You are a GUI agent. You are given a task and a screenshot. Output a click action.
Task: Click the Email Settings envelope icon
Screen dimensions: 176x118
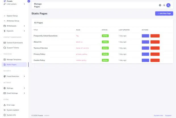pyautogui.click(x=5, y=93)
